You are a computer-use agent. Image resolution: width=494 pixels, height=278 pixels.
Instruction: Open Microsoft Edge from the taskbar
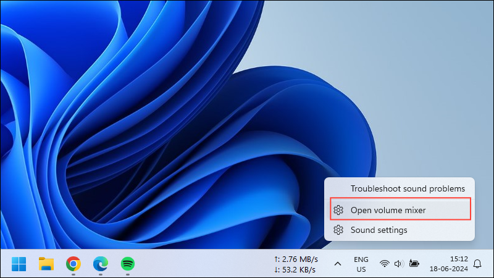pyautogui.click(x=101, y=264)
